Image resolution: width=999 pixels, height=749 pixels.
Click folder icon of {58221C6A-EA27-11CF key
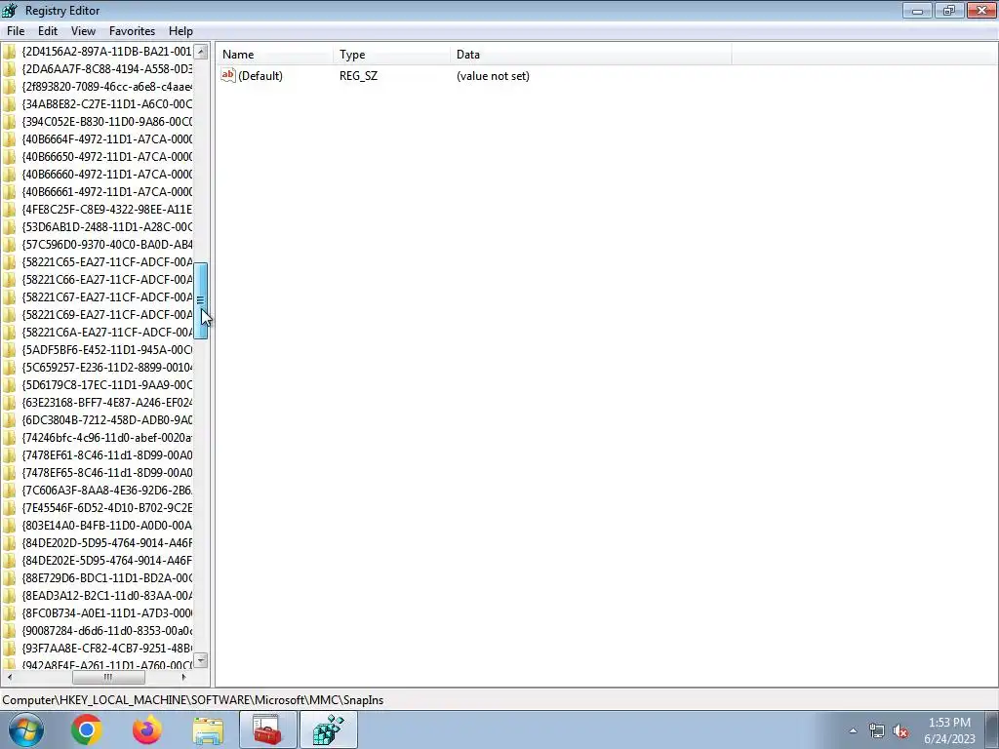[9, 333]
